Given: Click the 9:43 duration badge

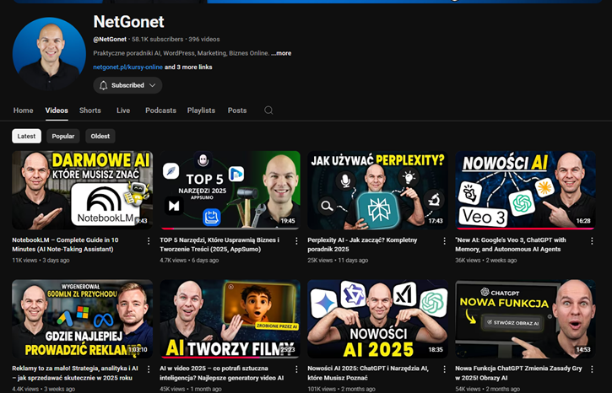Looking at the screenshot, I should pos(141,221).
